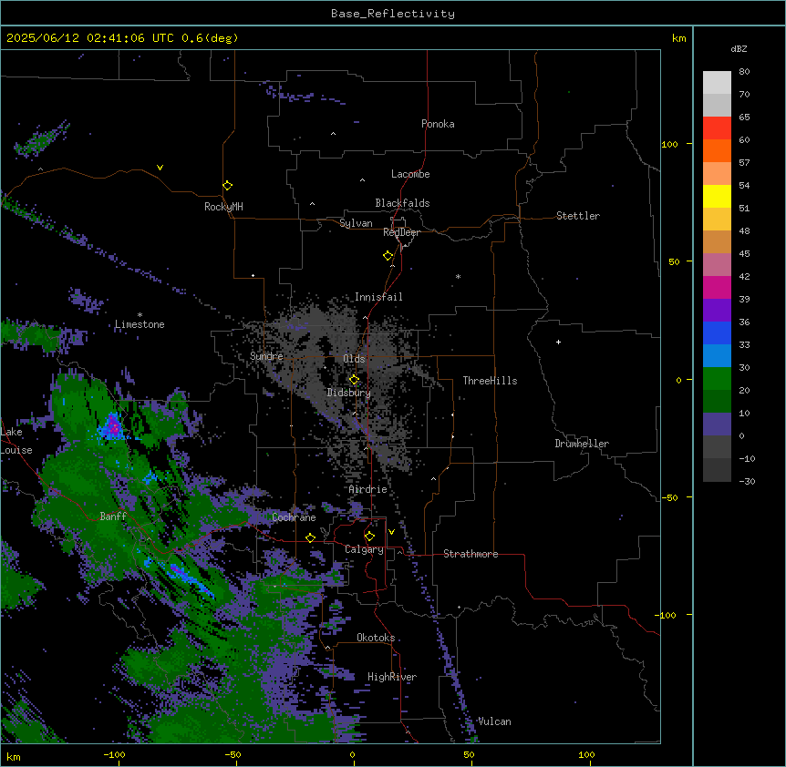786x767 pixels.
Task: Click yellow station marker above Calgary label
Action: tap(369, 537)
